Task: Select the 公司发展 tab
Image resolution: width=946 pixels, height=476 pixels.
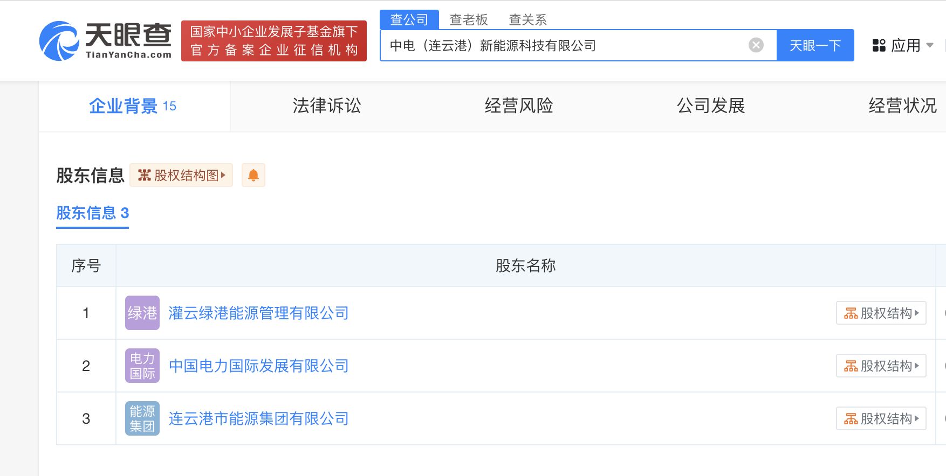Action: pyautogui.click(x=711, y=106)
